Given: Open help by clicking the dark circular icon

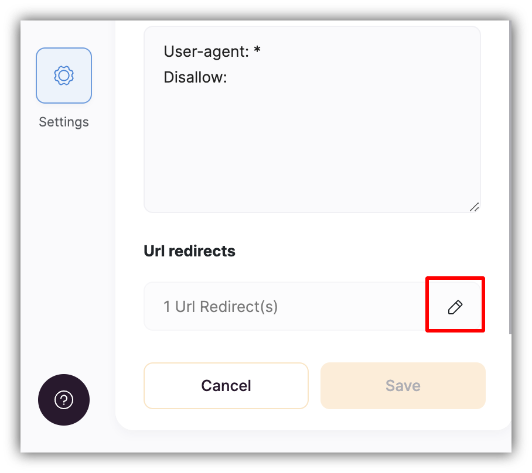Looking at the screenshot, I should coord(64,400).
